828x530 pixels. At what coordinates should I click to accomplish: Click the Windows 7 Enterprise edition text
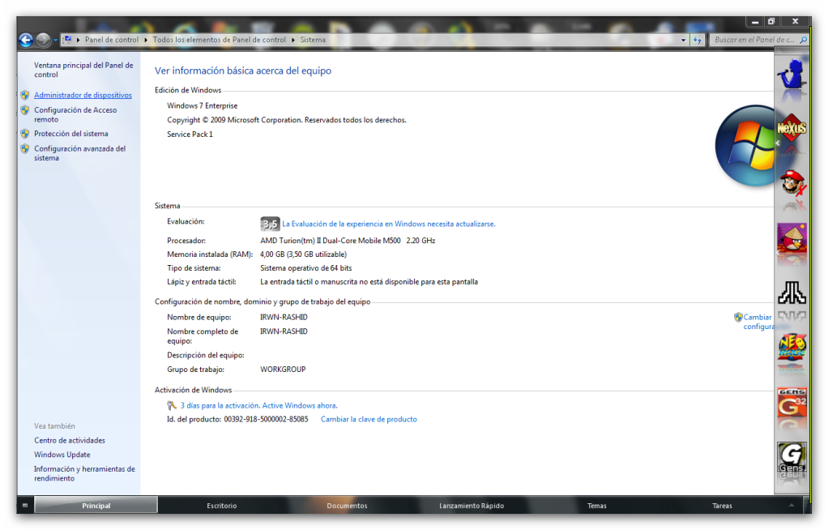tap(203, 105)
